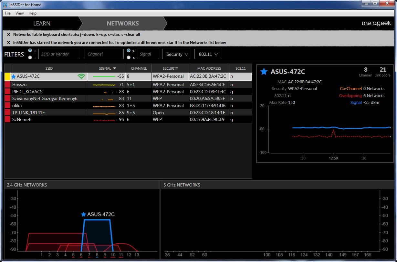Select the SzivarvanyNet Gazgyar Kemeny6 row

tap(128, 98)
